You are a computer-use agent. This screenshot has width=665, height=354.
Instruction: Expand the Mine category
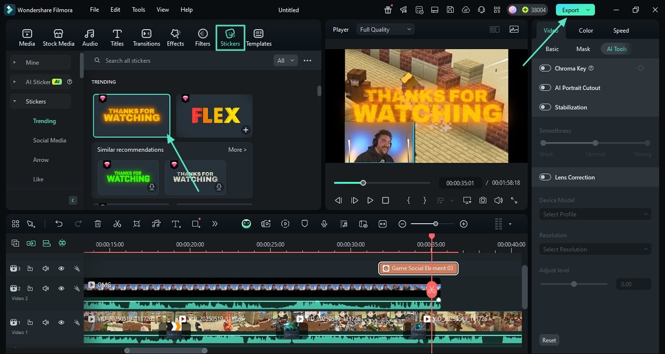tap(14, 62)
